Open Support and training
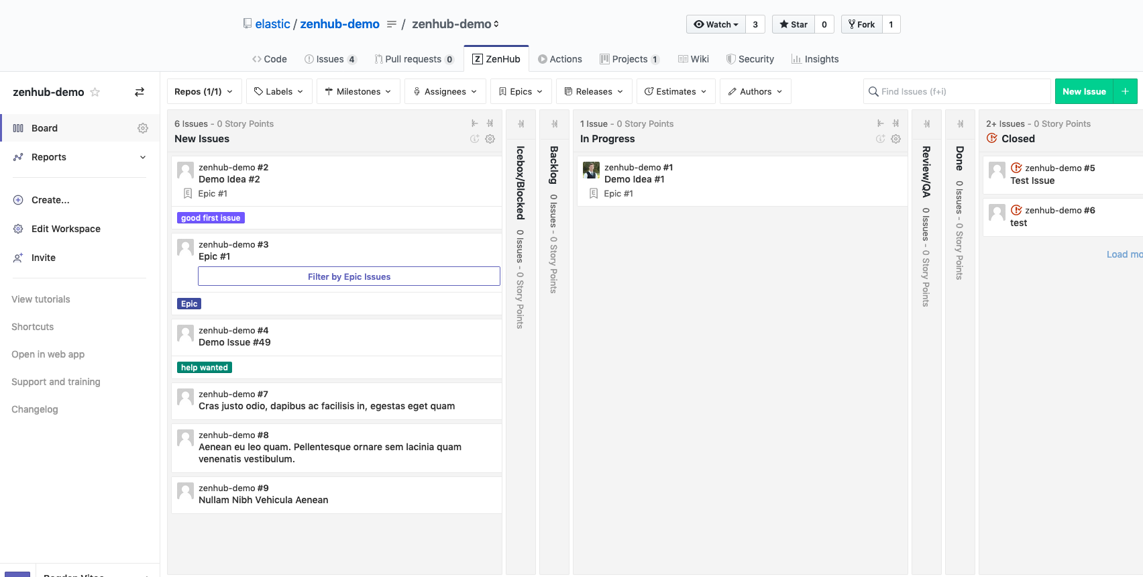Viewport: 1143px width, 577px height. click(x=56, y=382)
